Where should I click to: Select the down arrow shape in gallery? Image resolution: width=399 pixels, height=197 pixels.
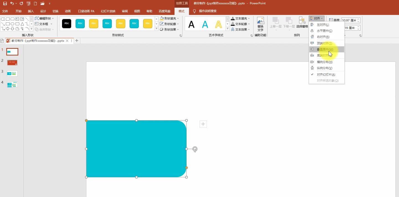[x=12, y=29]
